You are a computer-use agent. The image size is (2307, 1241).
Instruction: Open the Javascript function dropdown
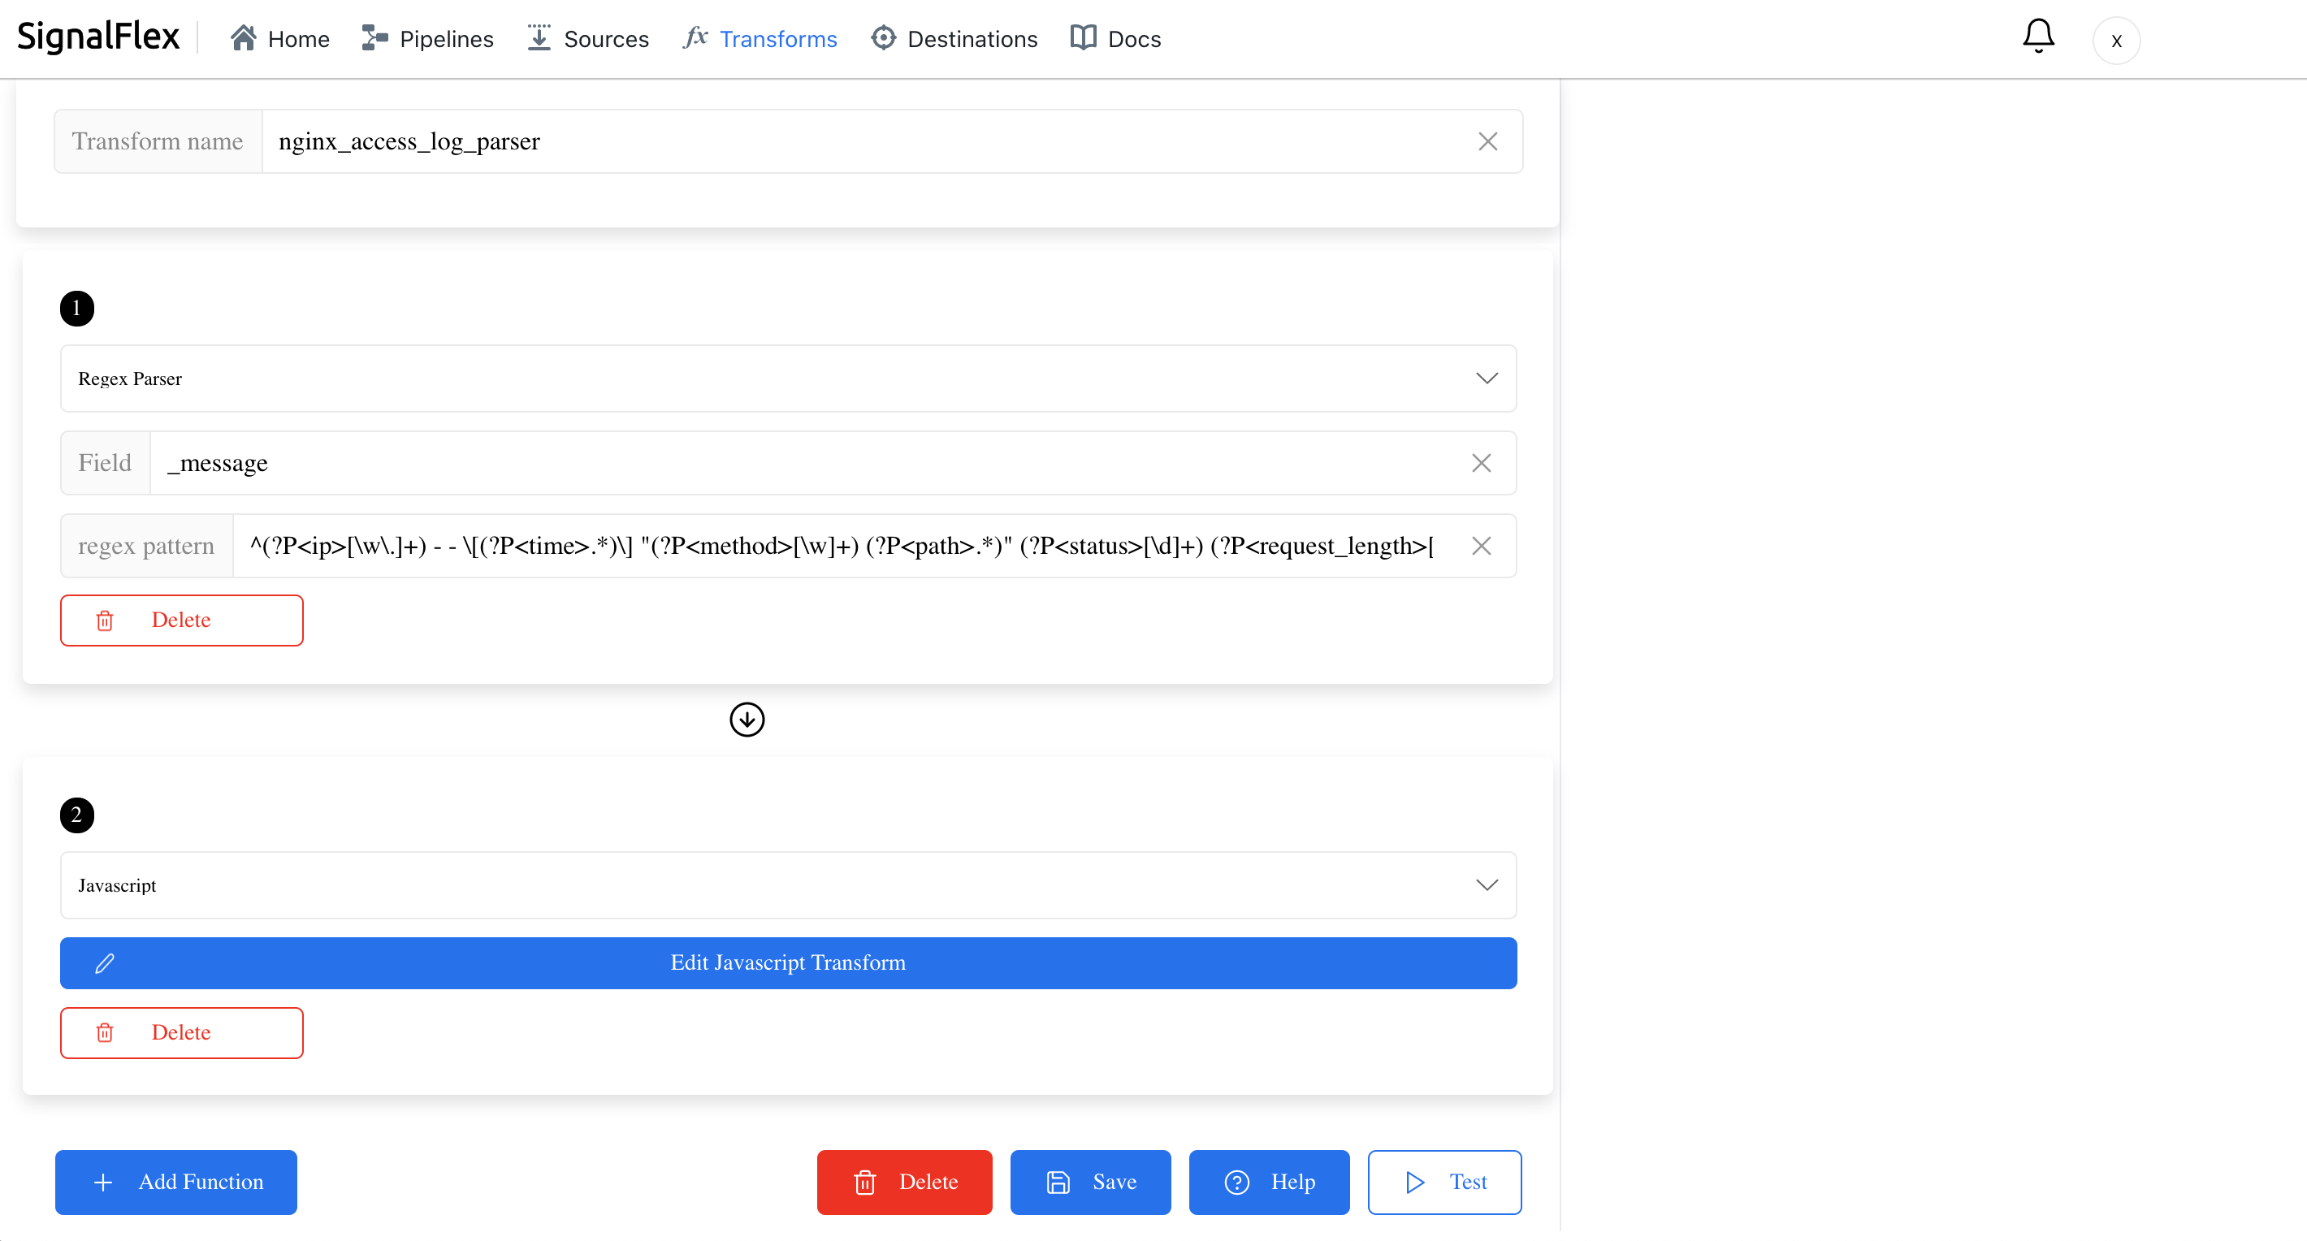coord(788,884)
